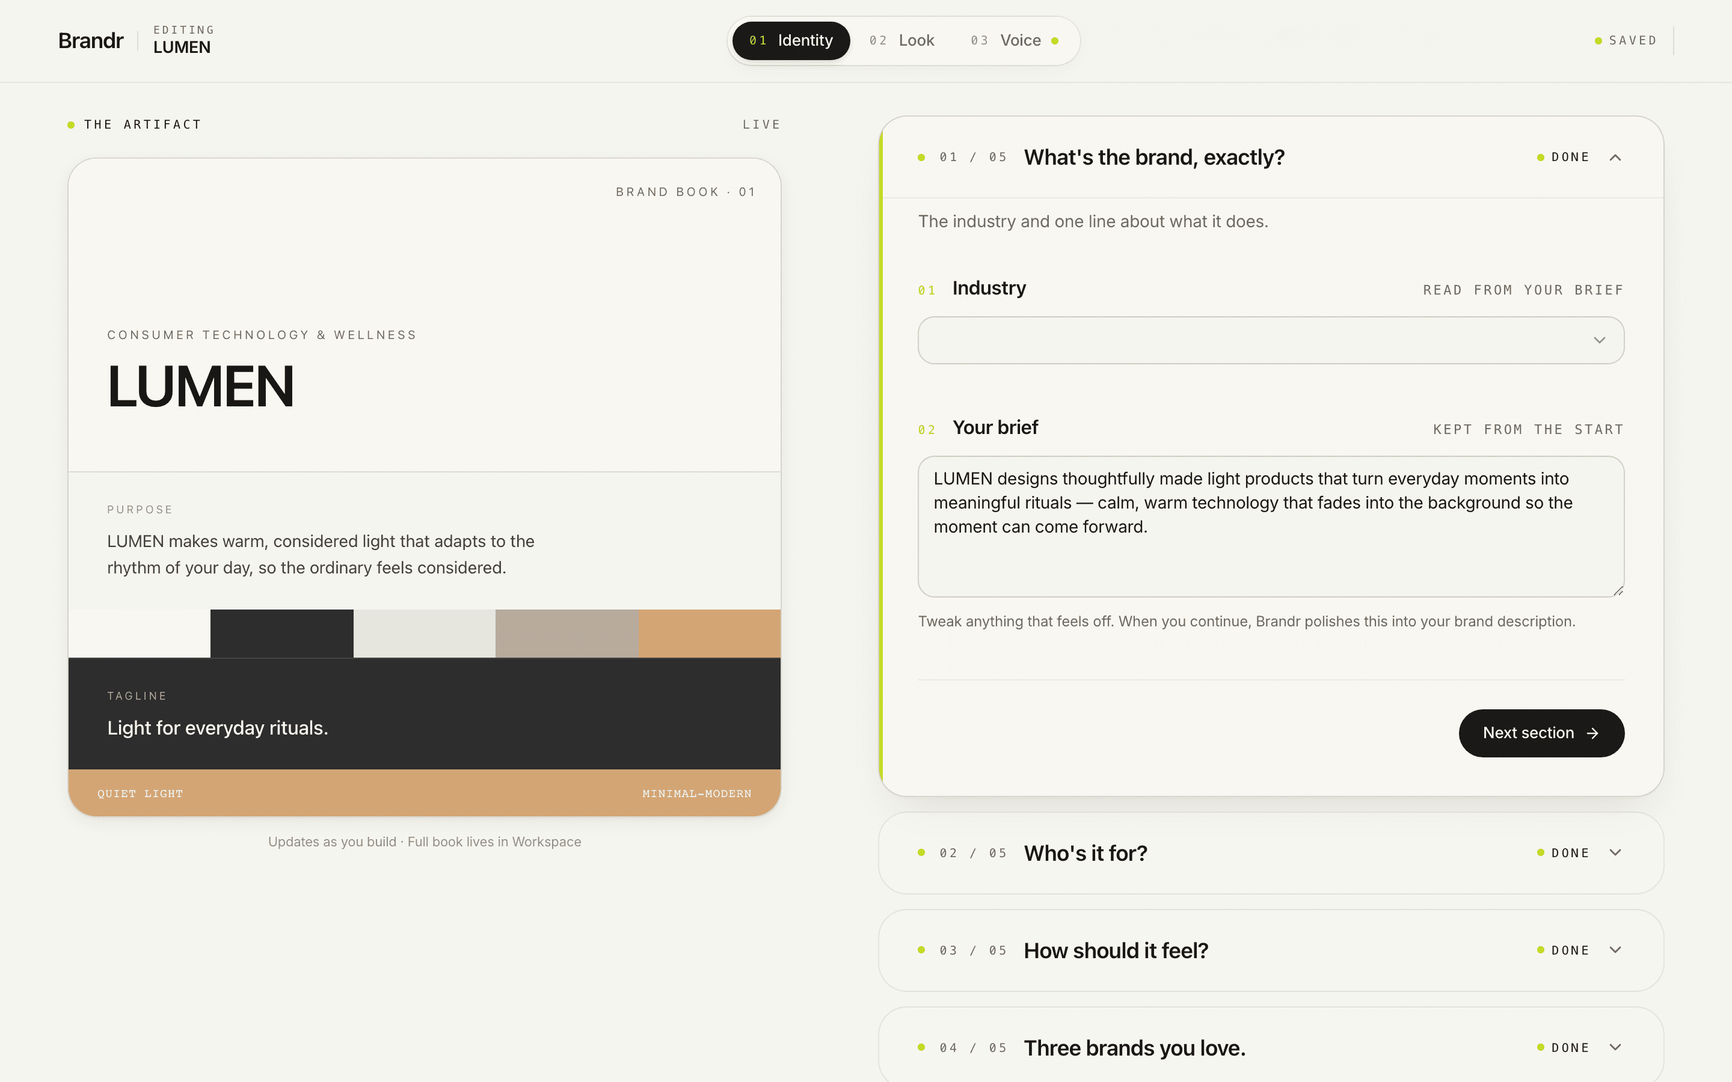Click the arrow icon in Next section button
Image resolution: width=1732 pixels, height=1082 pixels.
[x=1592, y=733]
